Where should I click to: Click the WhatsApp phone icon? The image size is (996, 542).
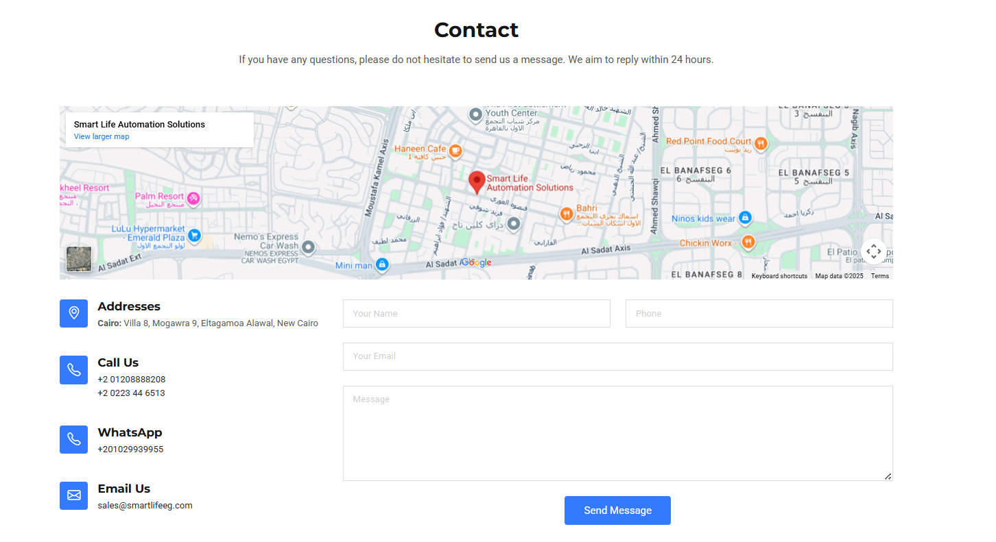click(73, 439)
